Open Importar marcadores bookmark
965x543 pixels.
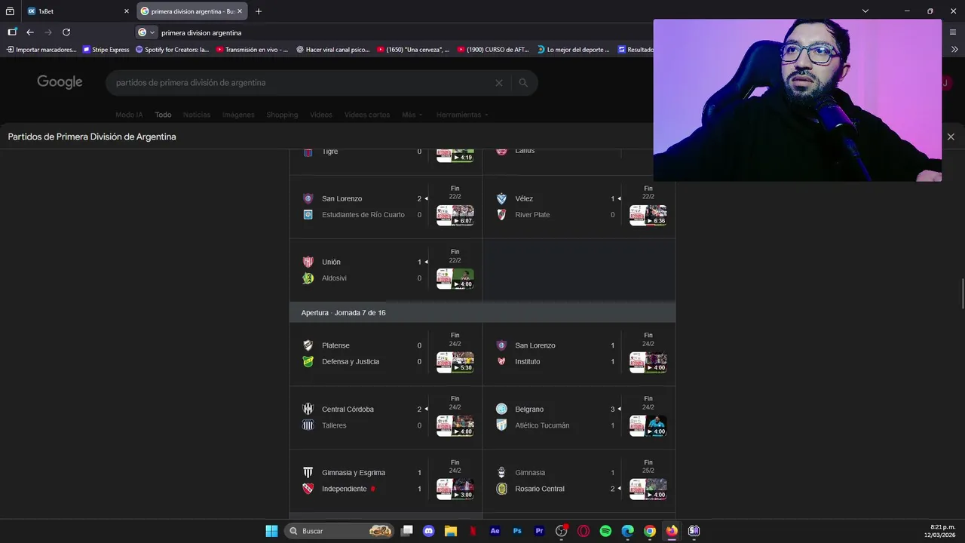tap(41, 50)
